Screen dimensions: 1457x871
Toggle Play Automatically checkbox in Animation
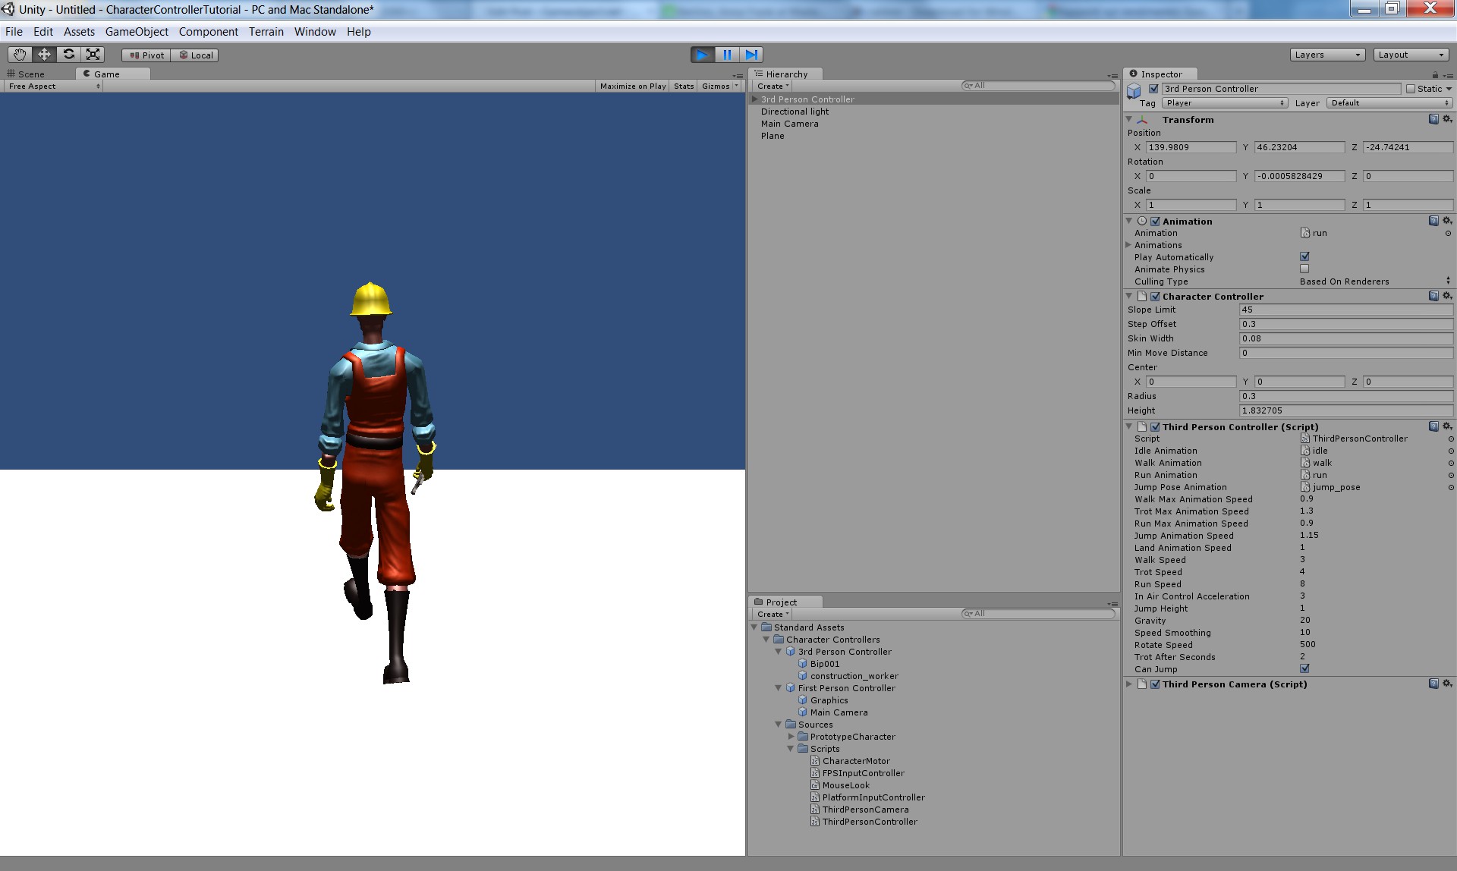[x=1304, y=257]
